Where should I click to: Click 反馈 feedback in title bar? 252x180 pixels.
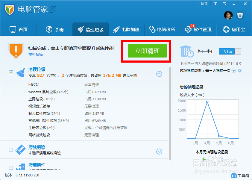point(204,4)
